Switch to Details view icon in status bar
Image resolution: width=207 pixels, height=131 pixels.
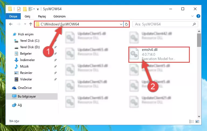coord(191,122)
